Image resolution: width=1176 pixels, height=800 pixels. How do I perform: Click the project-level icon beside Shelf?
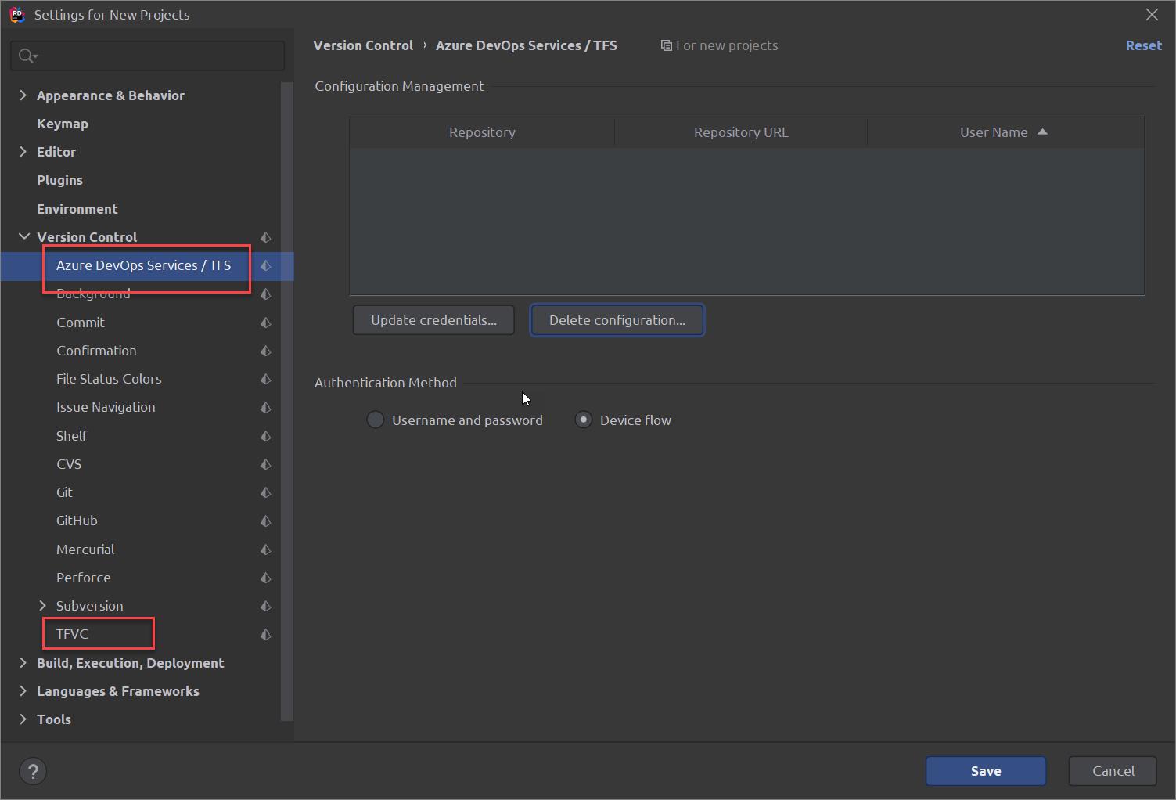(x=266, y=436)
